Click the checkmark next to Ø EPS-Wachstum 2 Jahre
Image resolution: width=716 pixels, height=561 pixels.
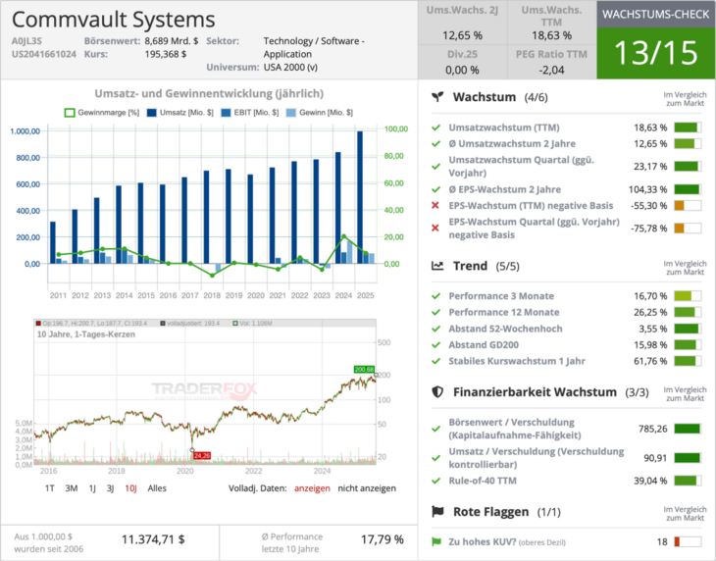436,189
